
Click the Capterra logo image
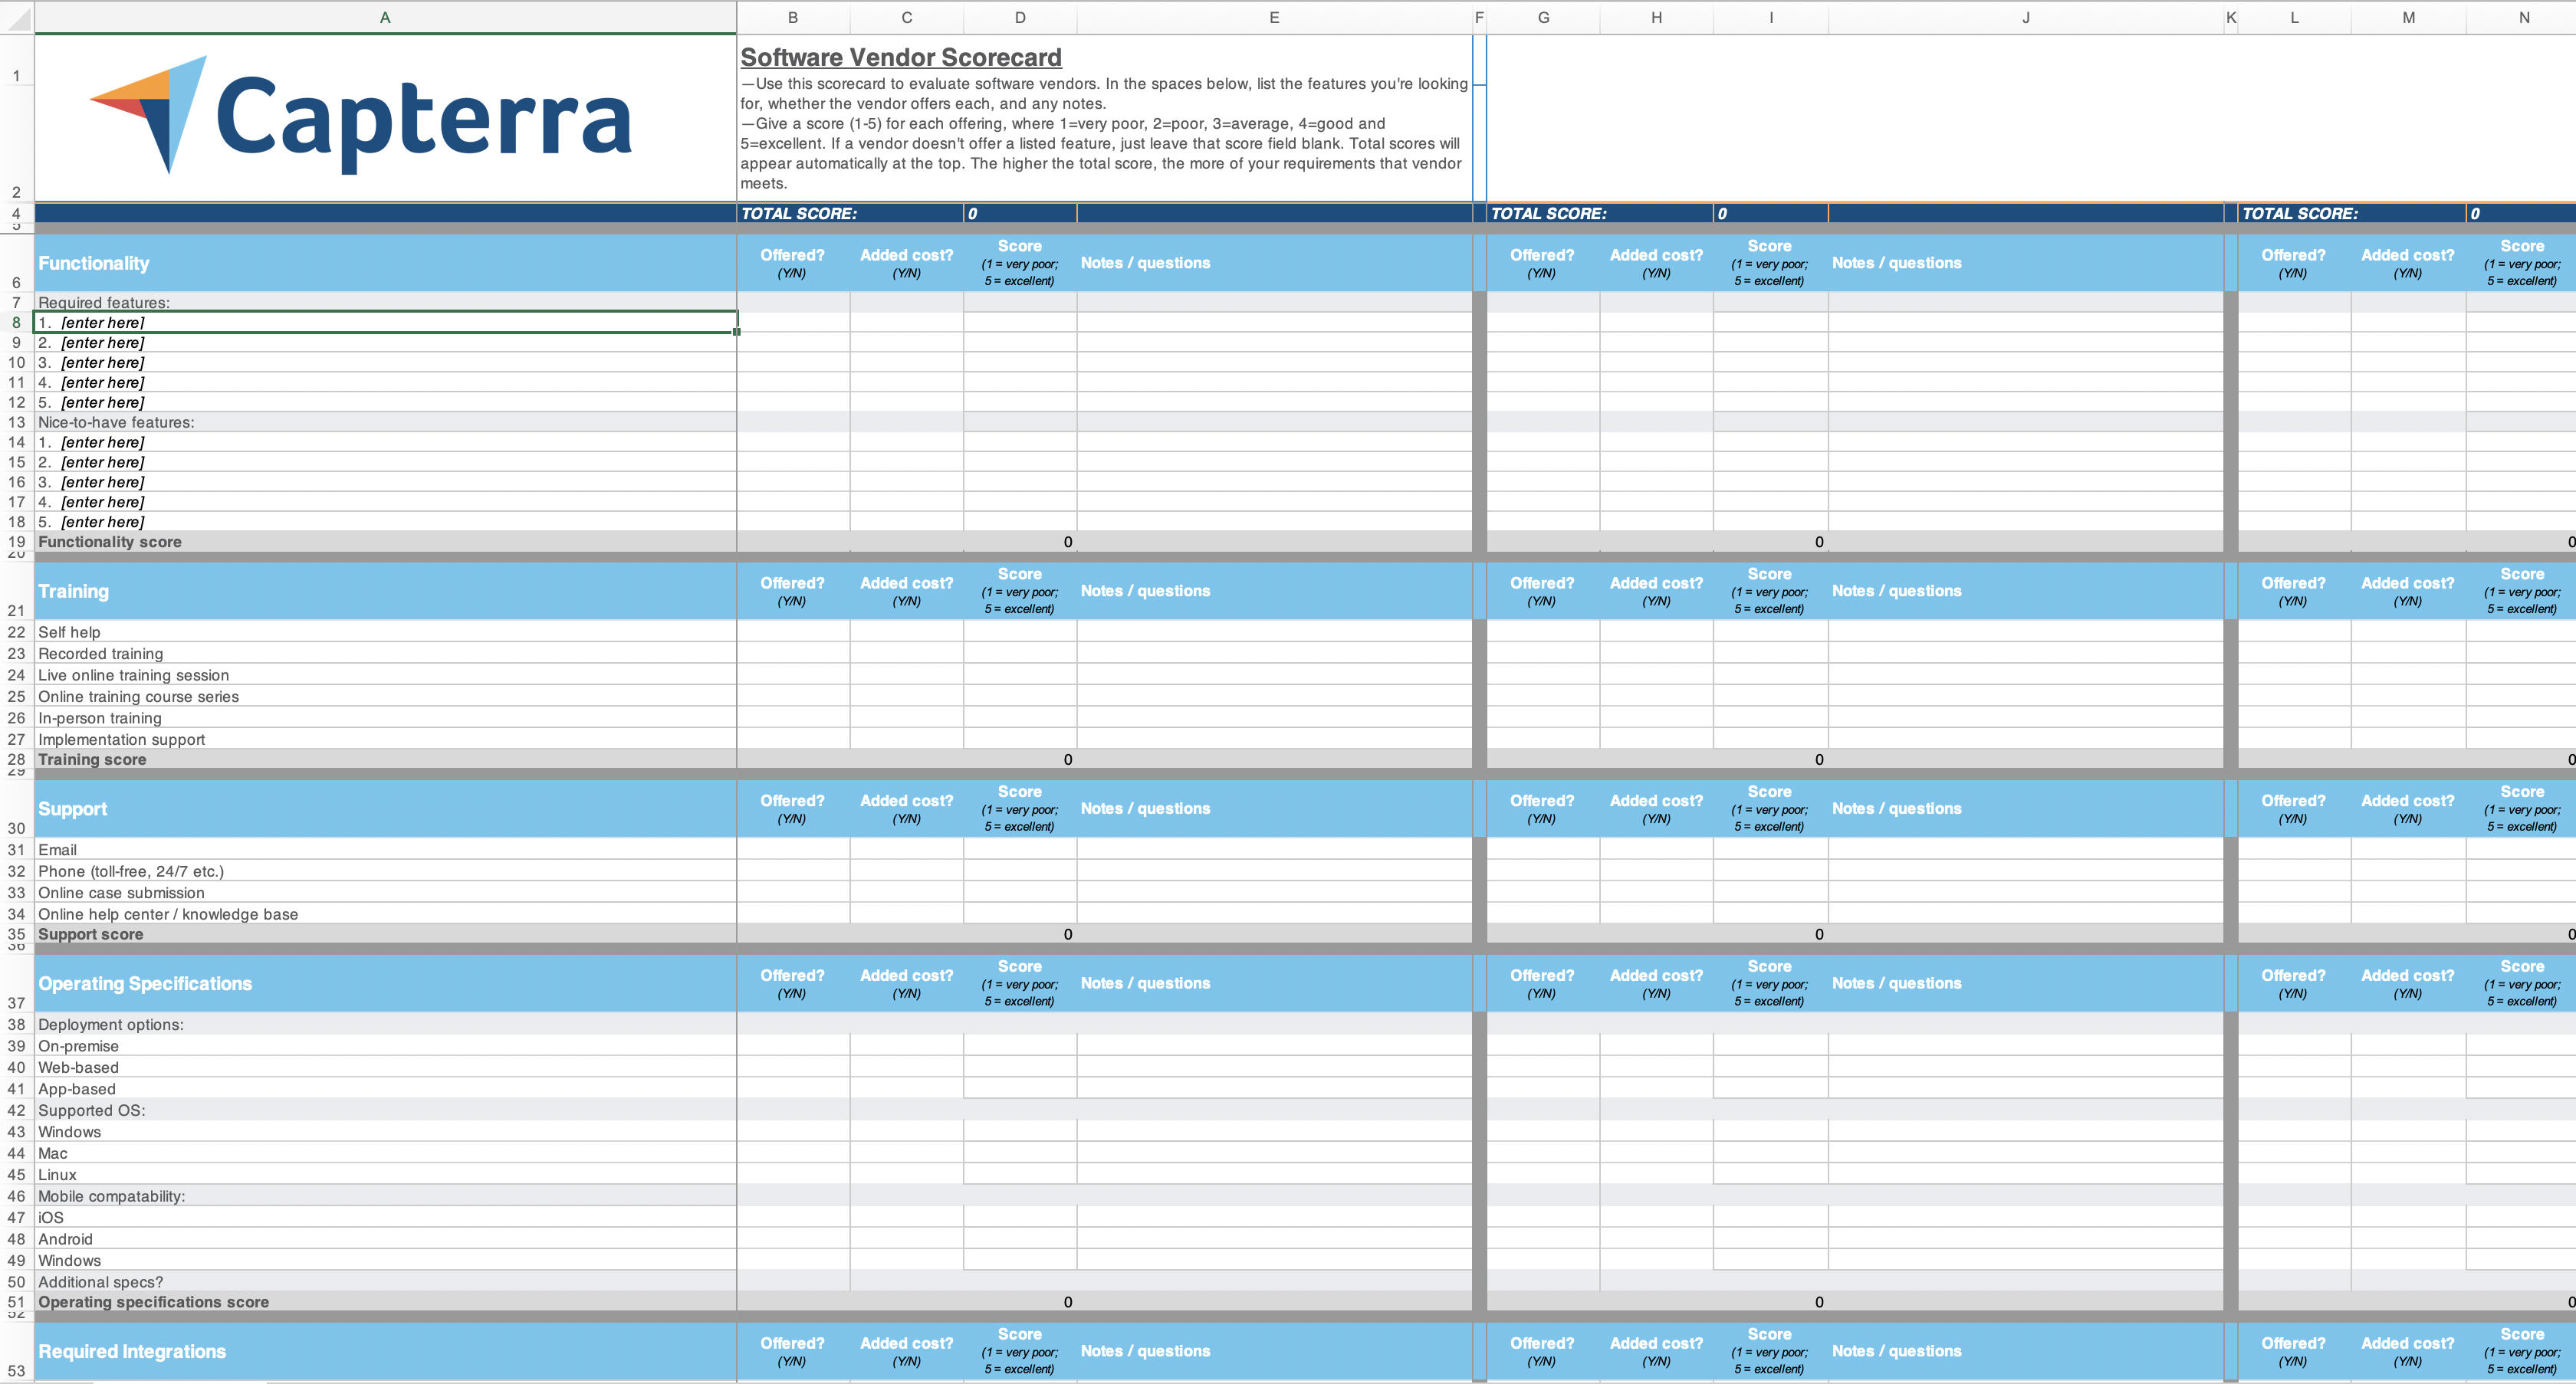pyautogui.click(x=361, y=116)
